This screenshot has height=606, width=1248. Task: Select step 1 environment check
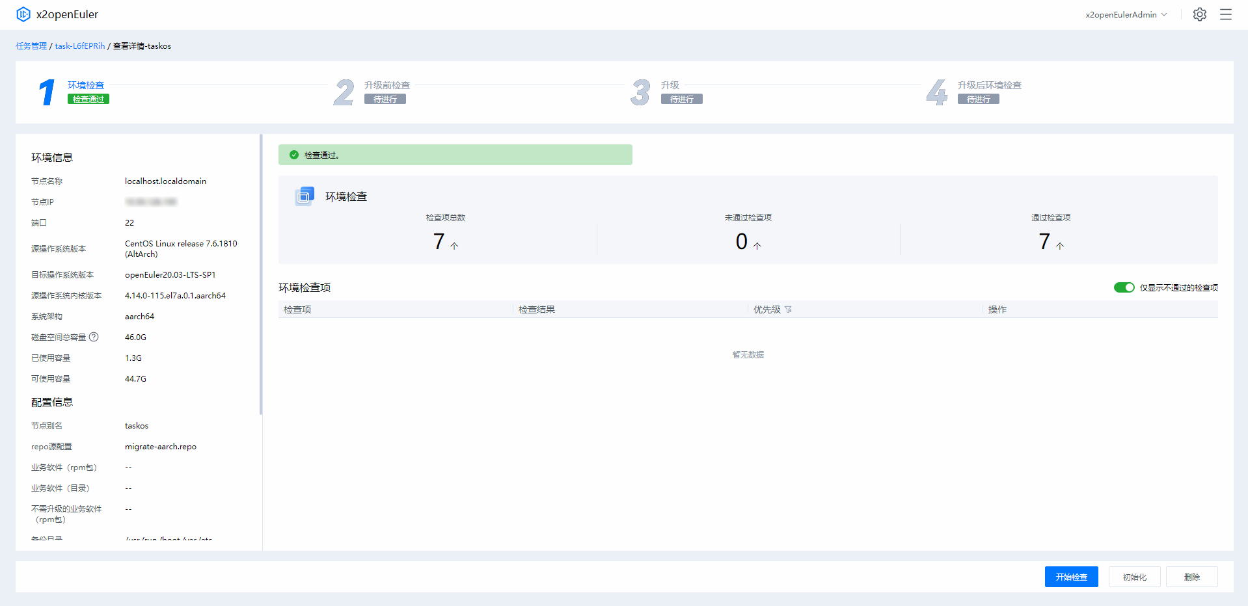[85, 85]
